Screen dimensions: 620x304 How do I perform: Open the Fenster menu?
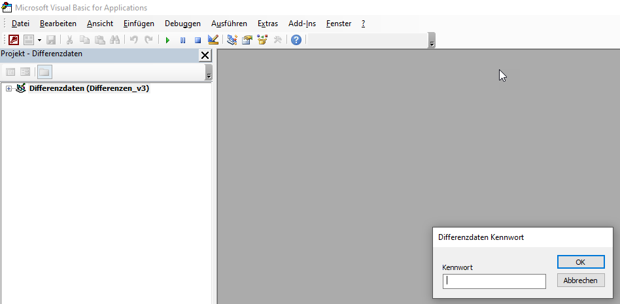point(339,24)
